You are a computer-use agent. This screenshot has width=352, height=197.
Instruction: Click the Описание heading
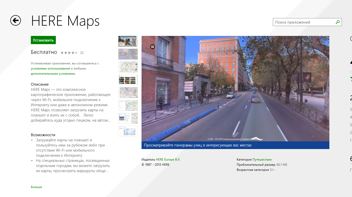coord(40,84)
